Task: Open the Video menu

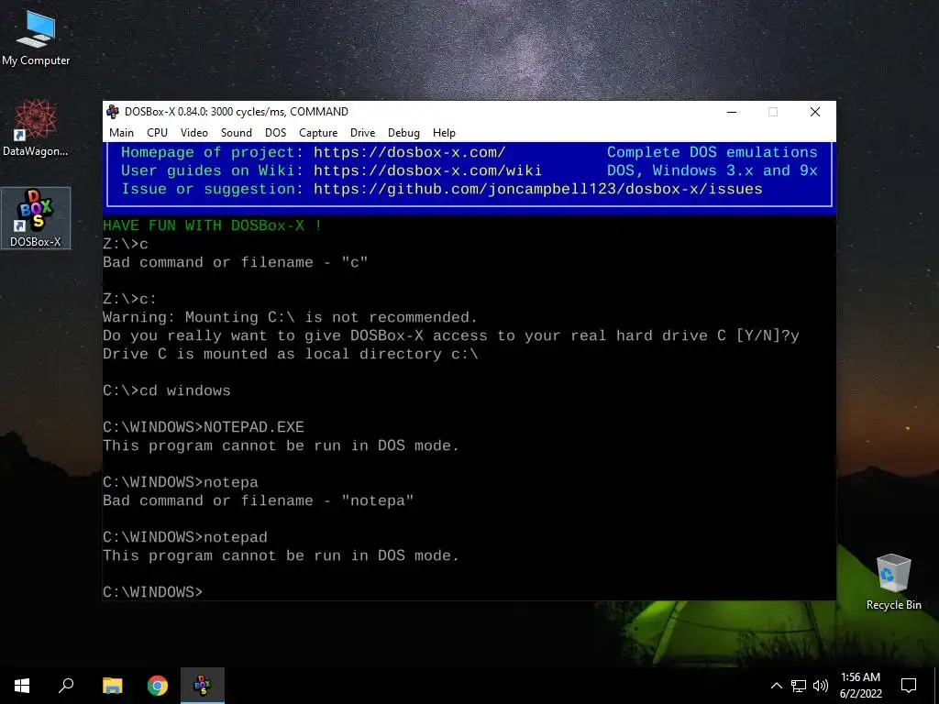Action: [194, 133]
